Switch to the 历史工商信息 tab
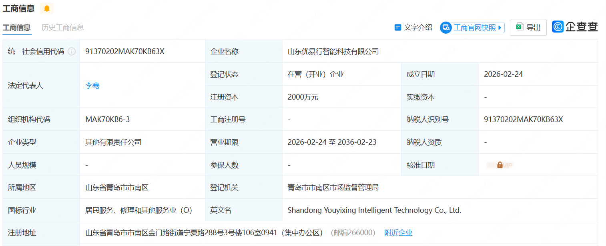The height and width of the screenshot is (246, 606). [62, 28]
